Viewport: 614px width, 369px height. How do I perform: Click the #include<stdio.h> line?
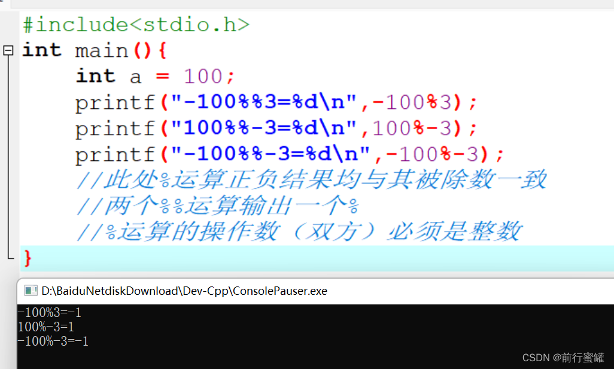[x=136, y=25]
